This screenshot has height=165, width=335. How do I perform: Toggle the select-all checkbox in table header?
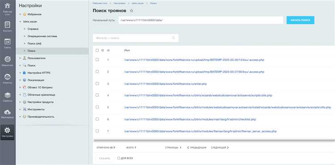[97, 50]
